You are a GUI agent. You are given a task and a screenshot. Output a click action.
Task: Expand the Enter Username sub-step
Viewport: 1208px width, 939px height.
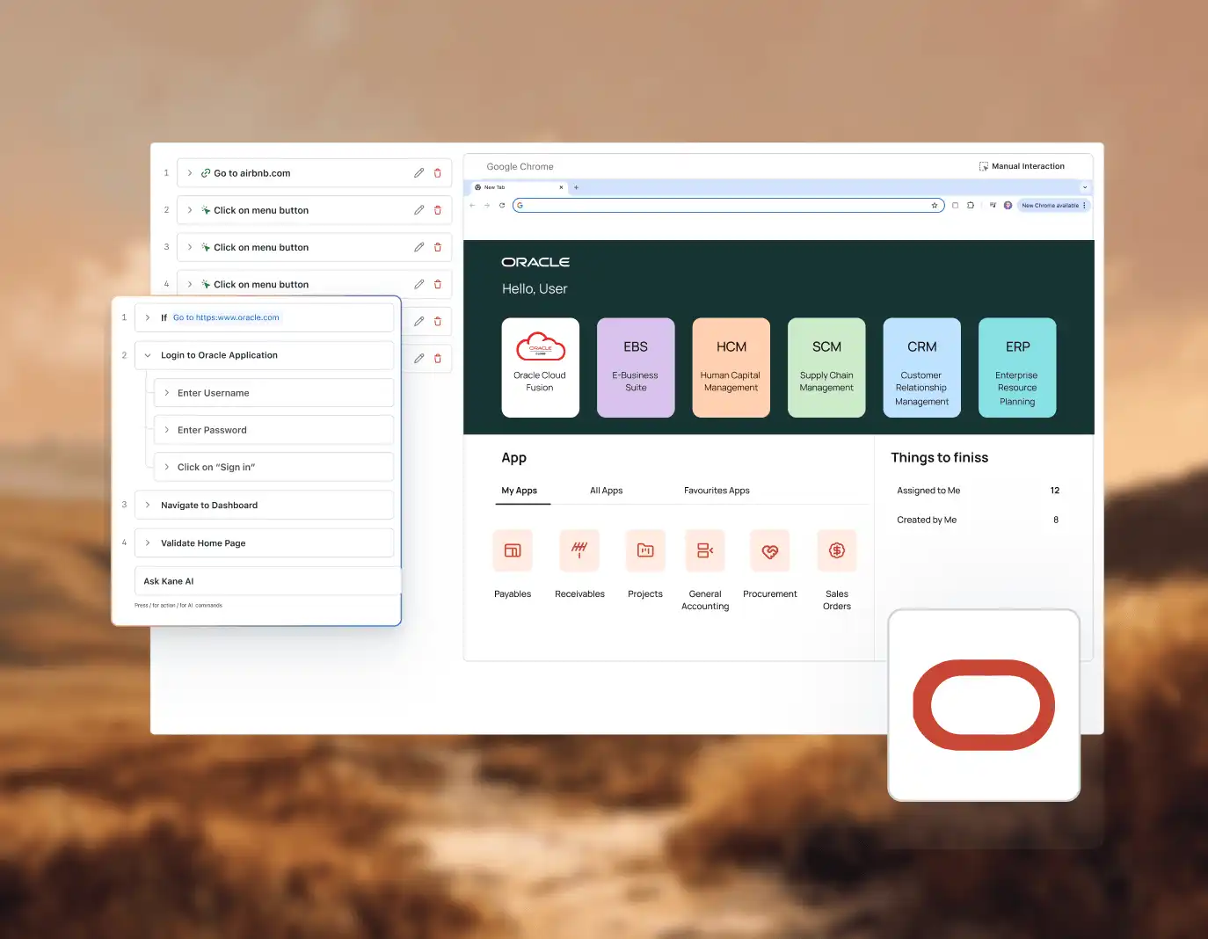[167, 393]
